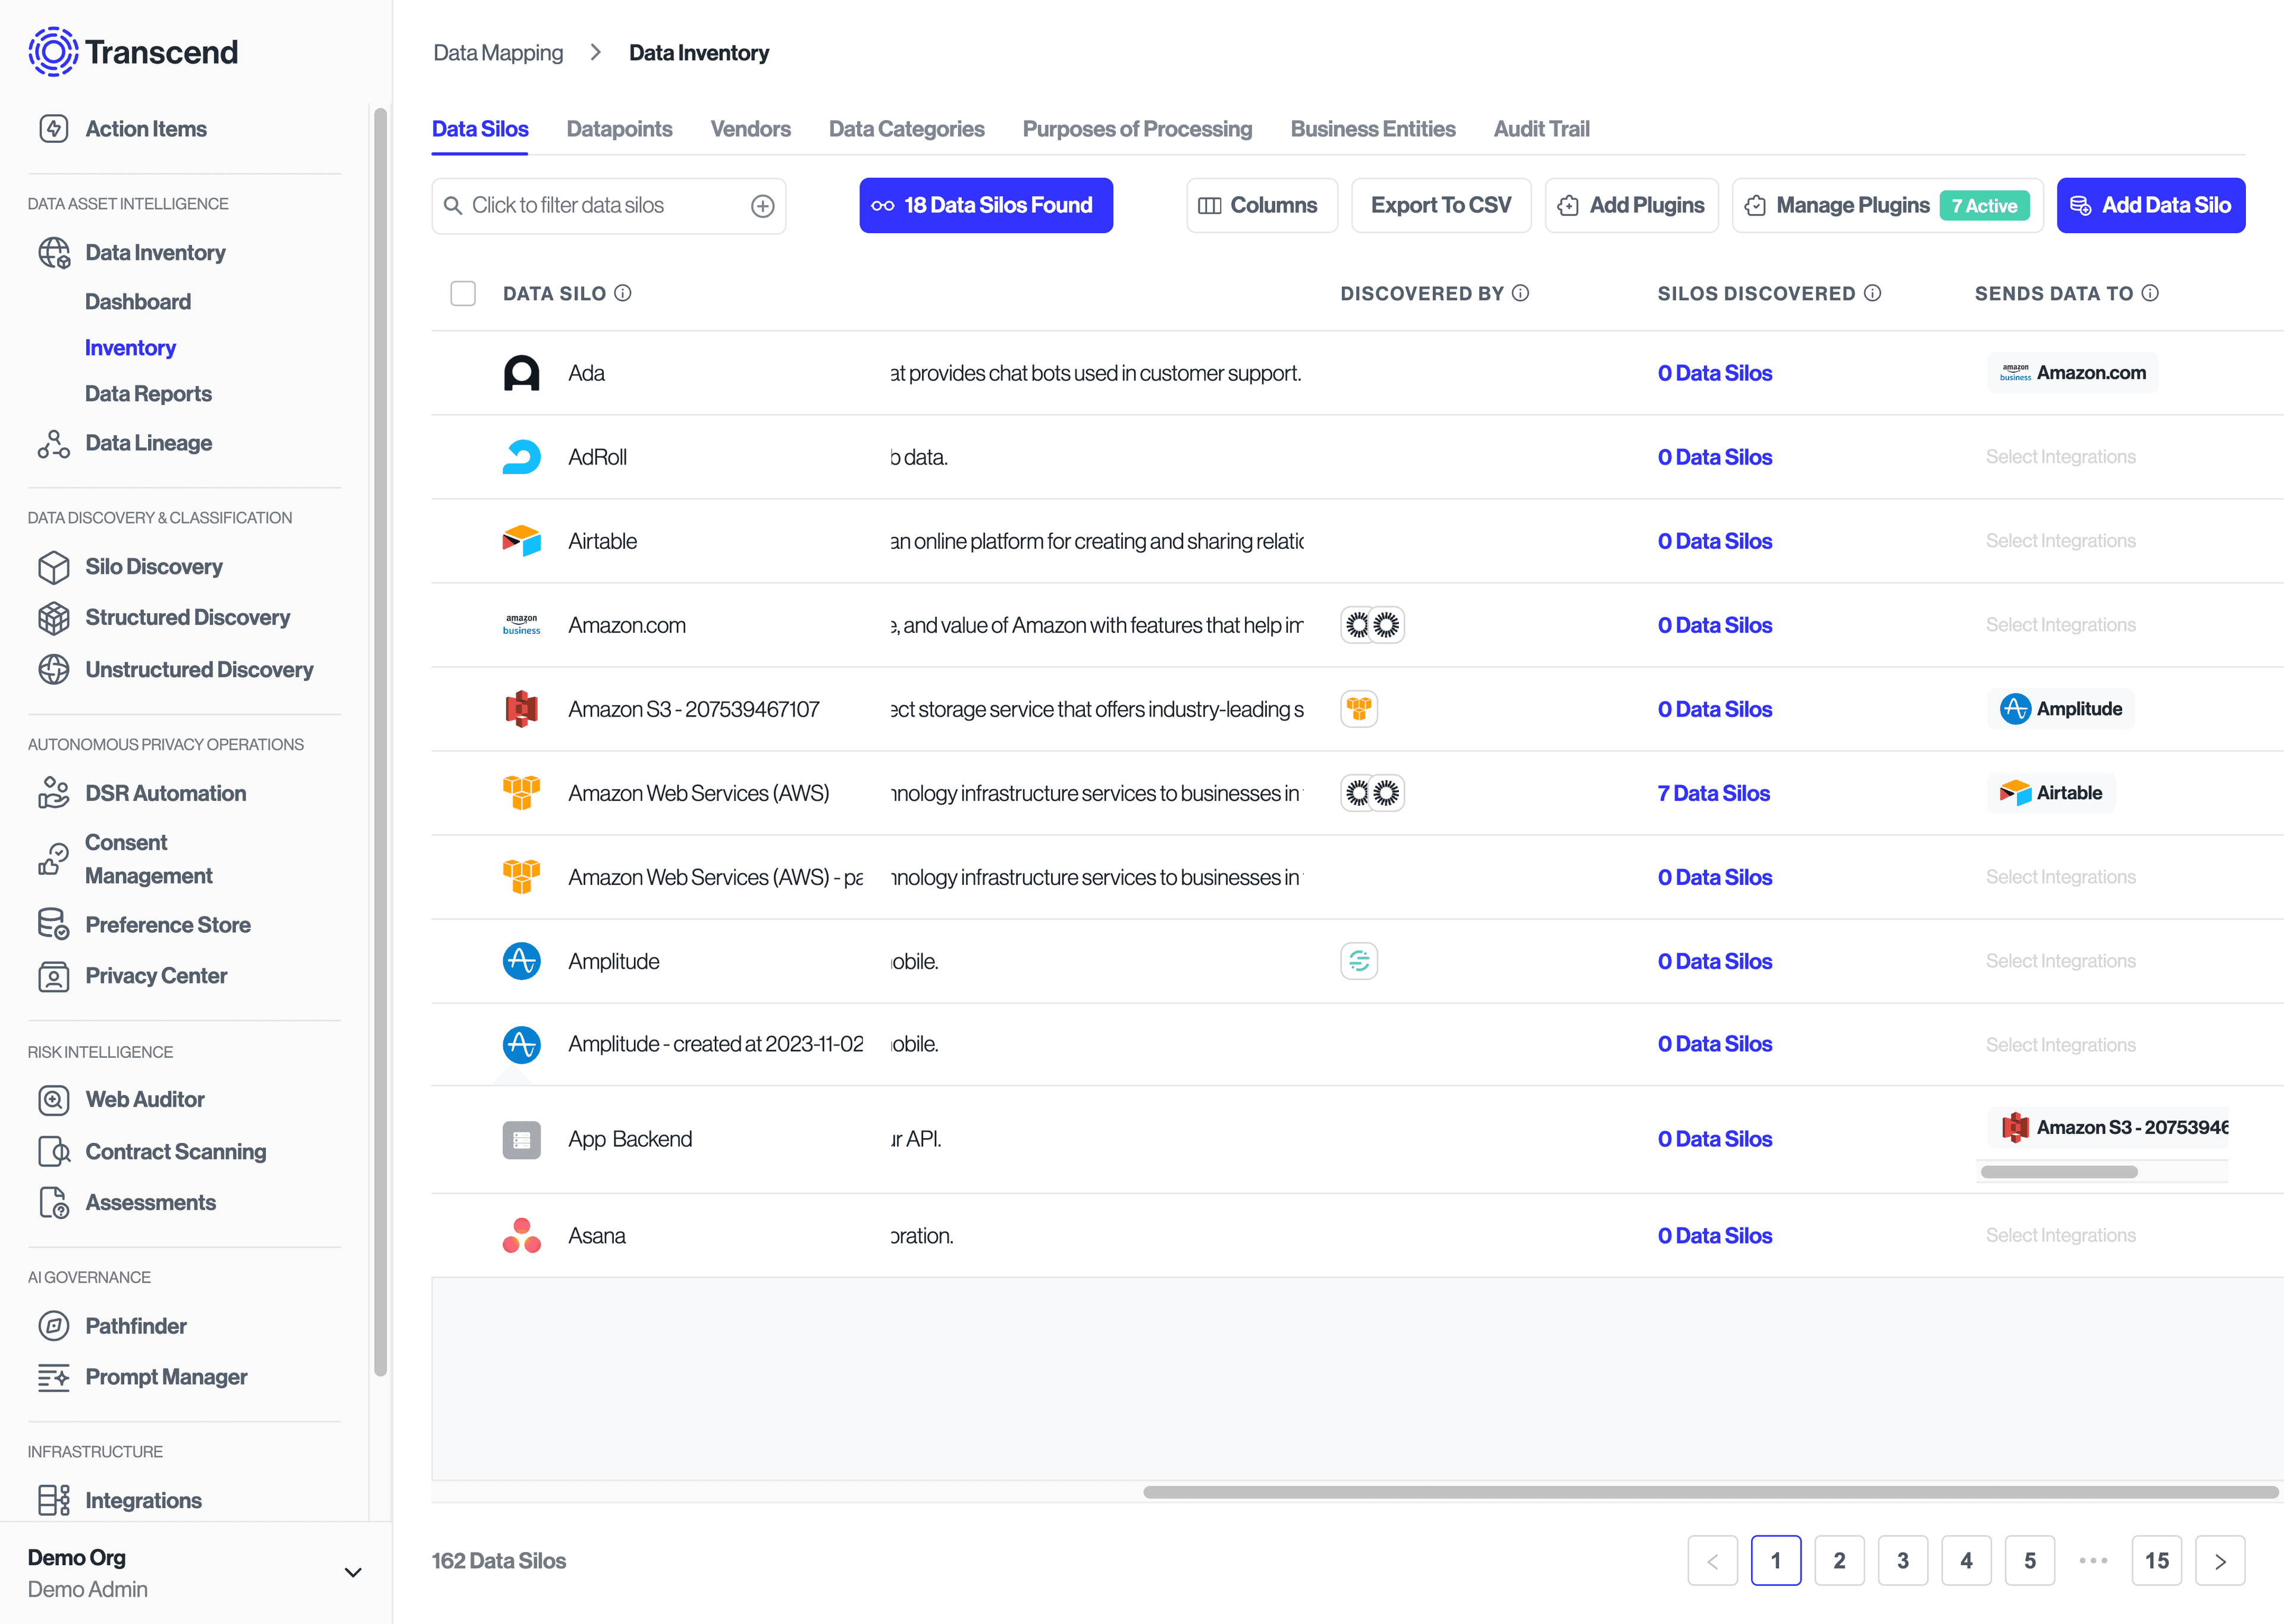Image resolution: width=2284 pixels, height=1624 pixels.
Task: Open the 7 Data Silos link
Action: tap(1713, 793)
